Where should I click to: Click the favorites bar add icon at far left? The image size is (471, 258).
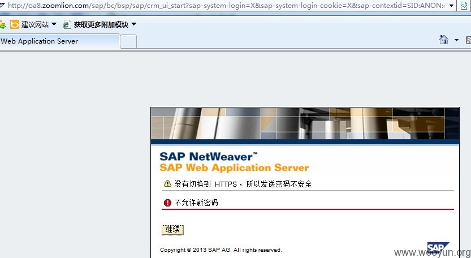2,24
